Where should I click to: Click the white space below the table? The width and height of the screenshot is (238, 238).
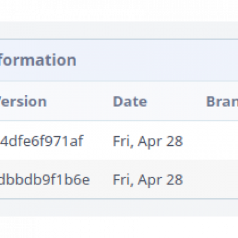119,227
